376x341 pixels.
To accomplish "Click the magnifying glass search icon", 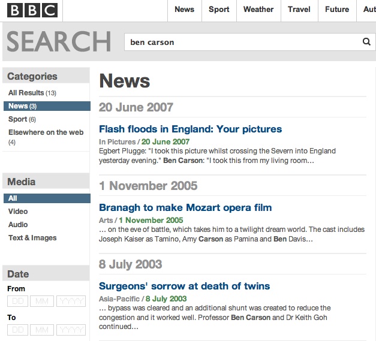I will pos(366,42).
